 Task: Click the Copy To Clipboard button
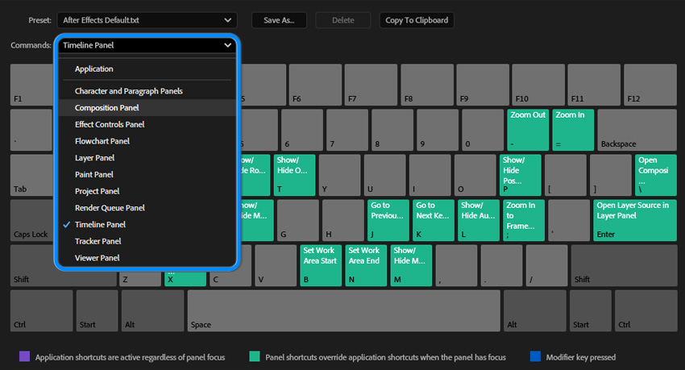coord(417,20)
